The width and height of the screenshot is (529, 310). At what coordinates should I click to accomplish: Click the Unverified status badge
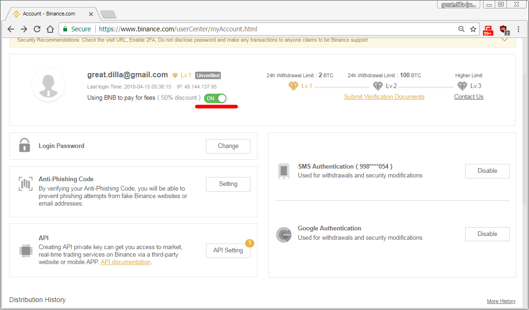click(208, 75)
